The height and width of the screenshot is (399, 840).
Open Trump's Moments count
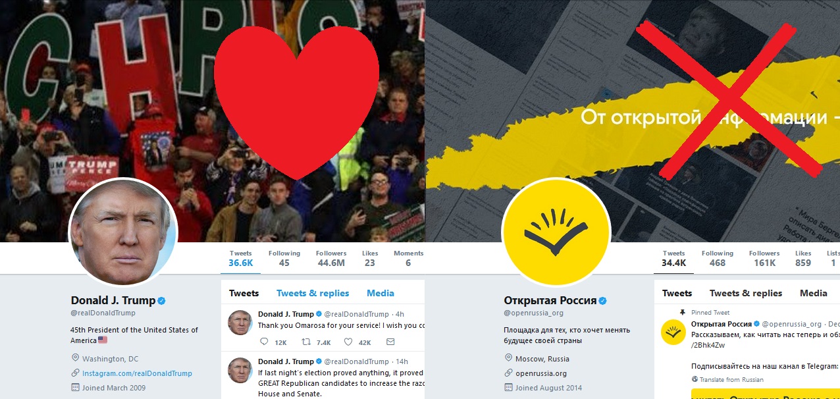tap(408, 258)
